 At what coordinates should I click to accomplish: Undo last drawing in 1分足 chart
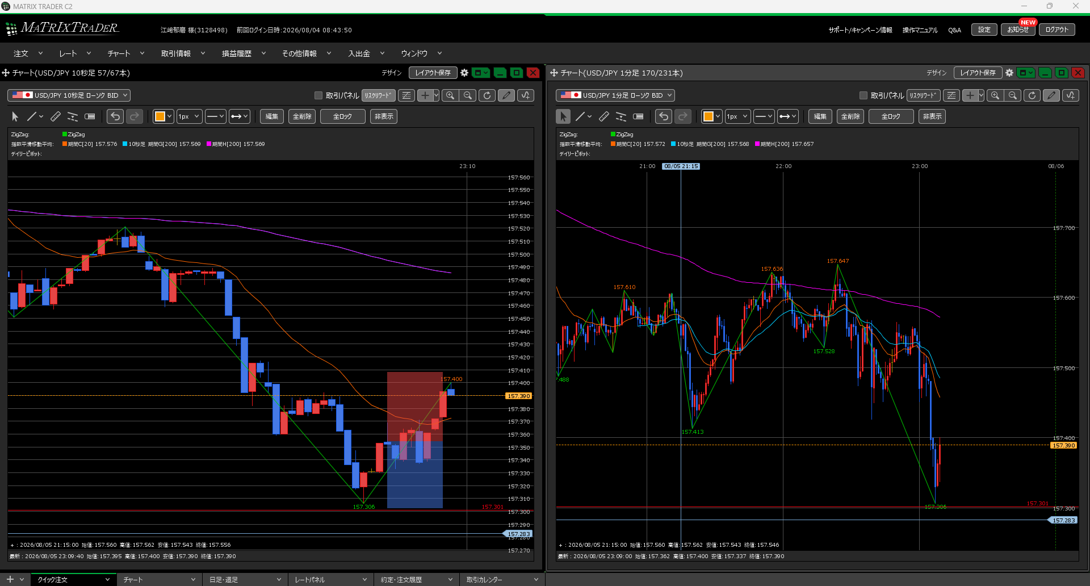664,116
